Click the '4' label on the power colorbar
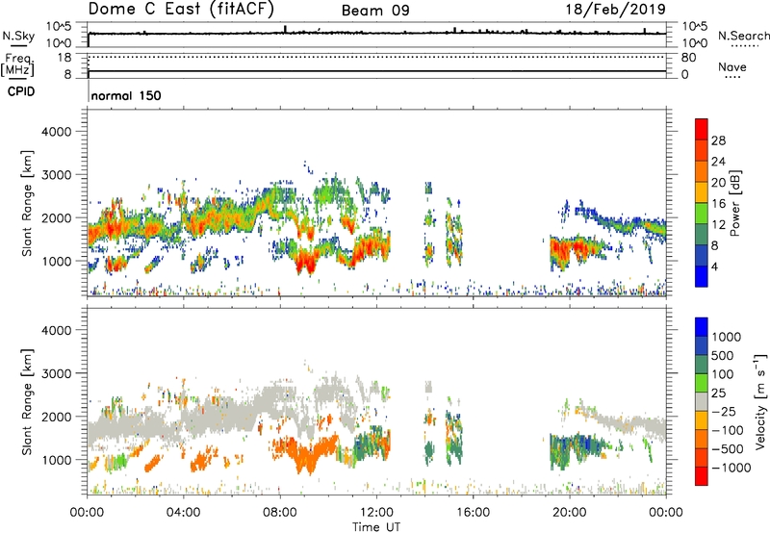770x533 pixels. [714, 266]
